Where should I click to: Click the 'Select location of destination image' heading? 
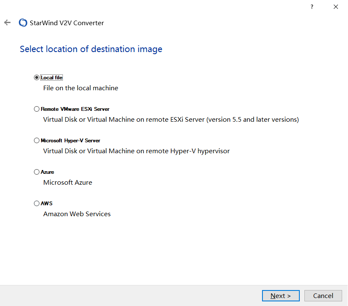pos(91,49)
